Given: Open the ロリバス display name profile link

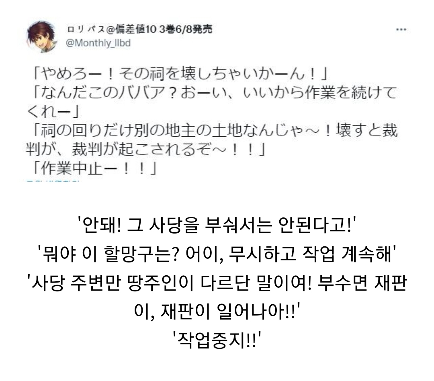Looking at the screenshot, I should 139,29.
